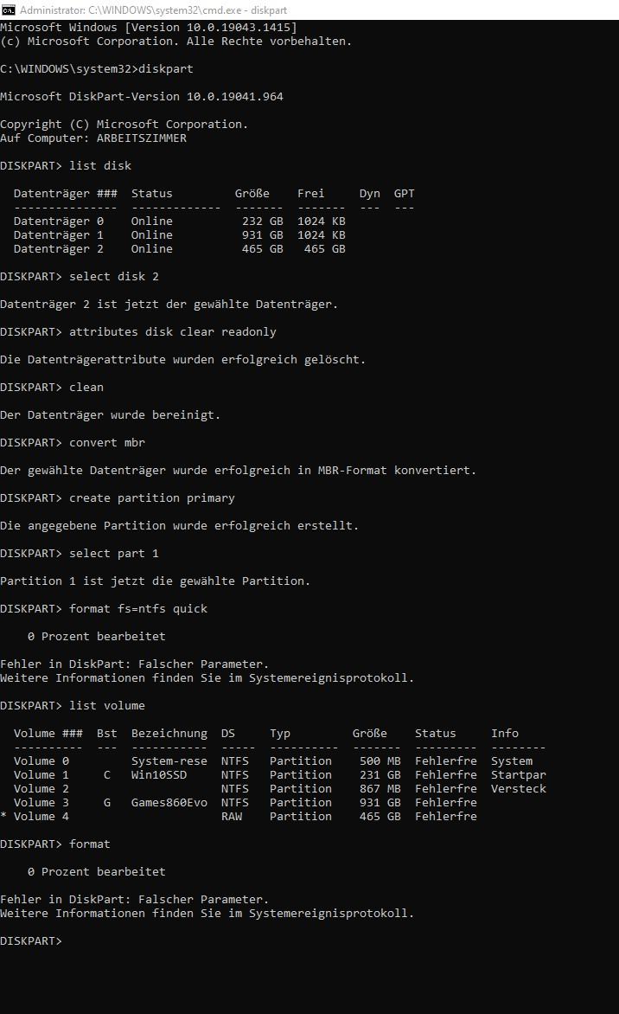
Task: Click the '867 MB' size of Volume 2
Action: point(380,789)
